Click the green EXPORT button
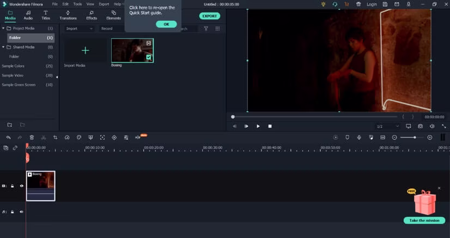 [210, 16]
